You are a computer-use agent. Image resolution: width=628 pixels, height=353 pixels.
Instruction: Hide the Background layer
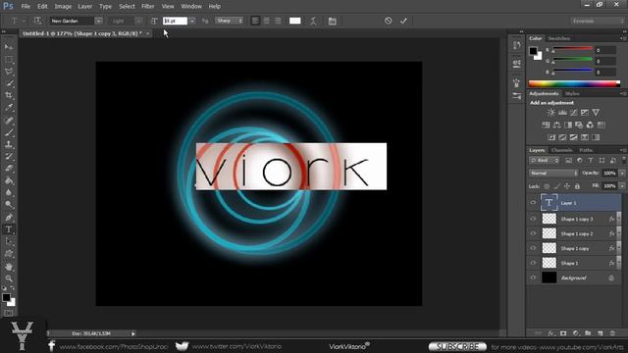click(x=533, y=277)
